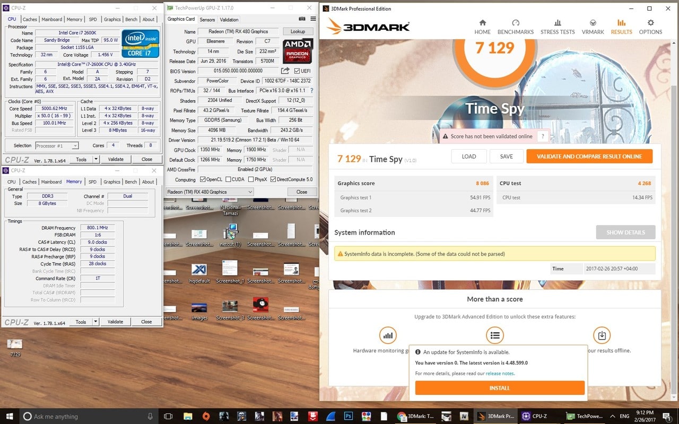Image resolution: width=679 pixels, height=424 pixels.
Task: Click the LOAD button in 3DMark
Action: point(469,157)
